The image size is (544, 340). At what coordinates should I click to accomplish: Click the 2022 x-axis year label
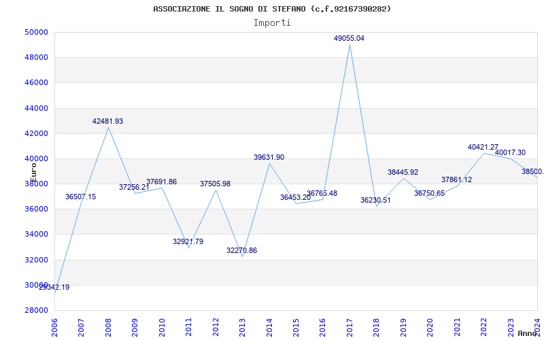tap(483, 328)
